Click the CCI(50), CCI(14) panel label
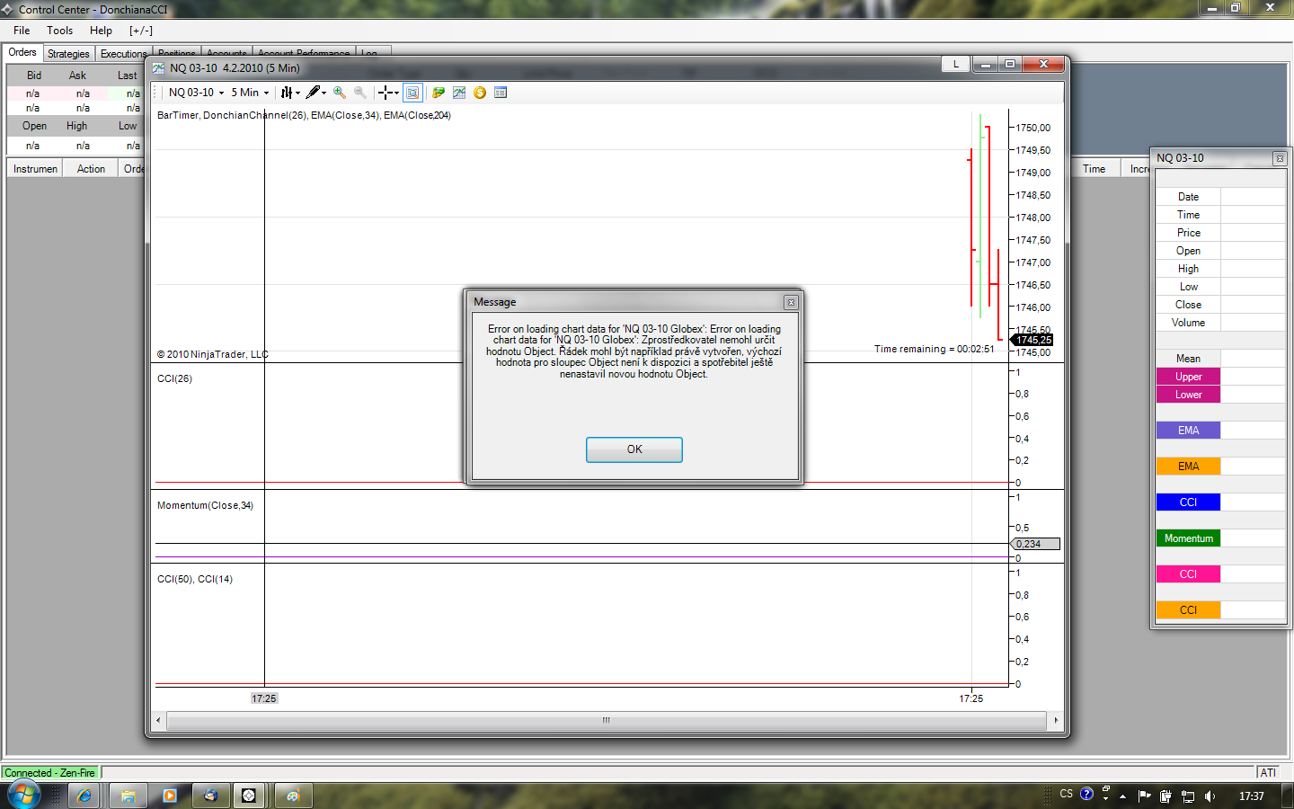The width and height of the screenshot is (1294, 809). point(195,579)
